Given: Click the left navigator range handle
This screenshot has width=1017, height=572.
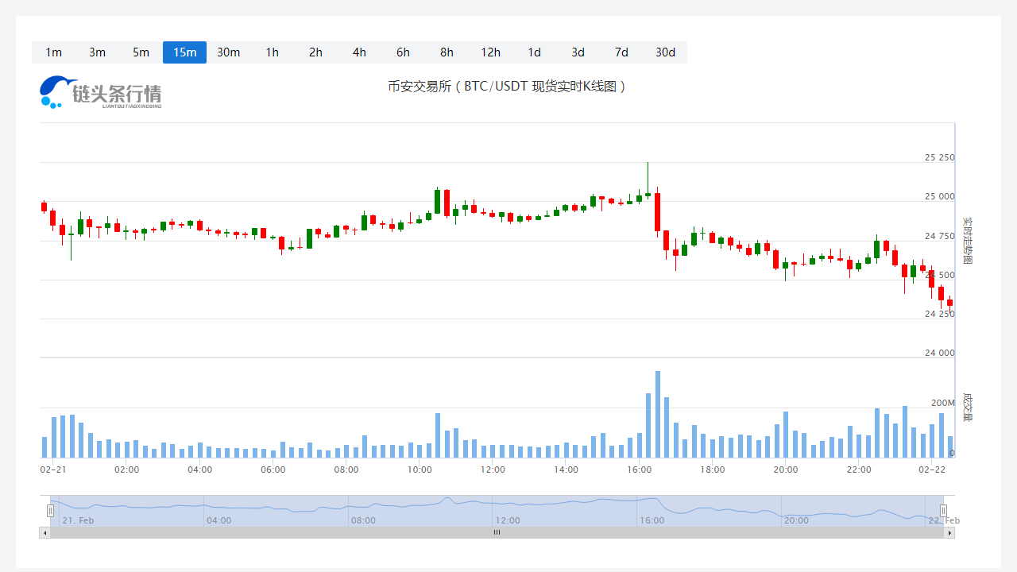Looking at the screenshot, I should pos(50,511).
